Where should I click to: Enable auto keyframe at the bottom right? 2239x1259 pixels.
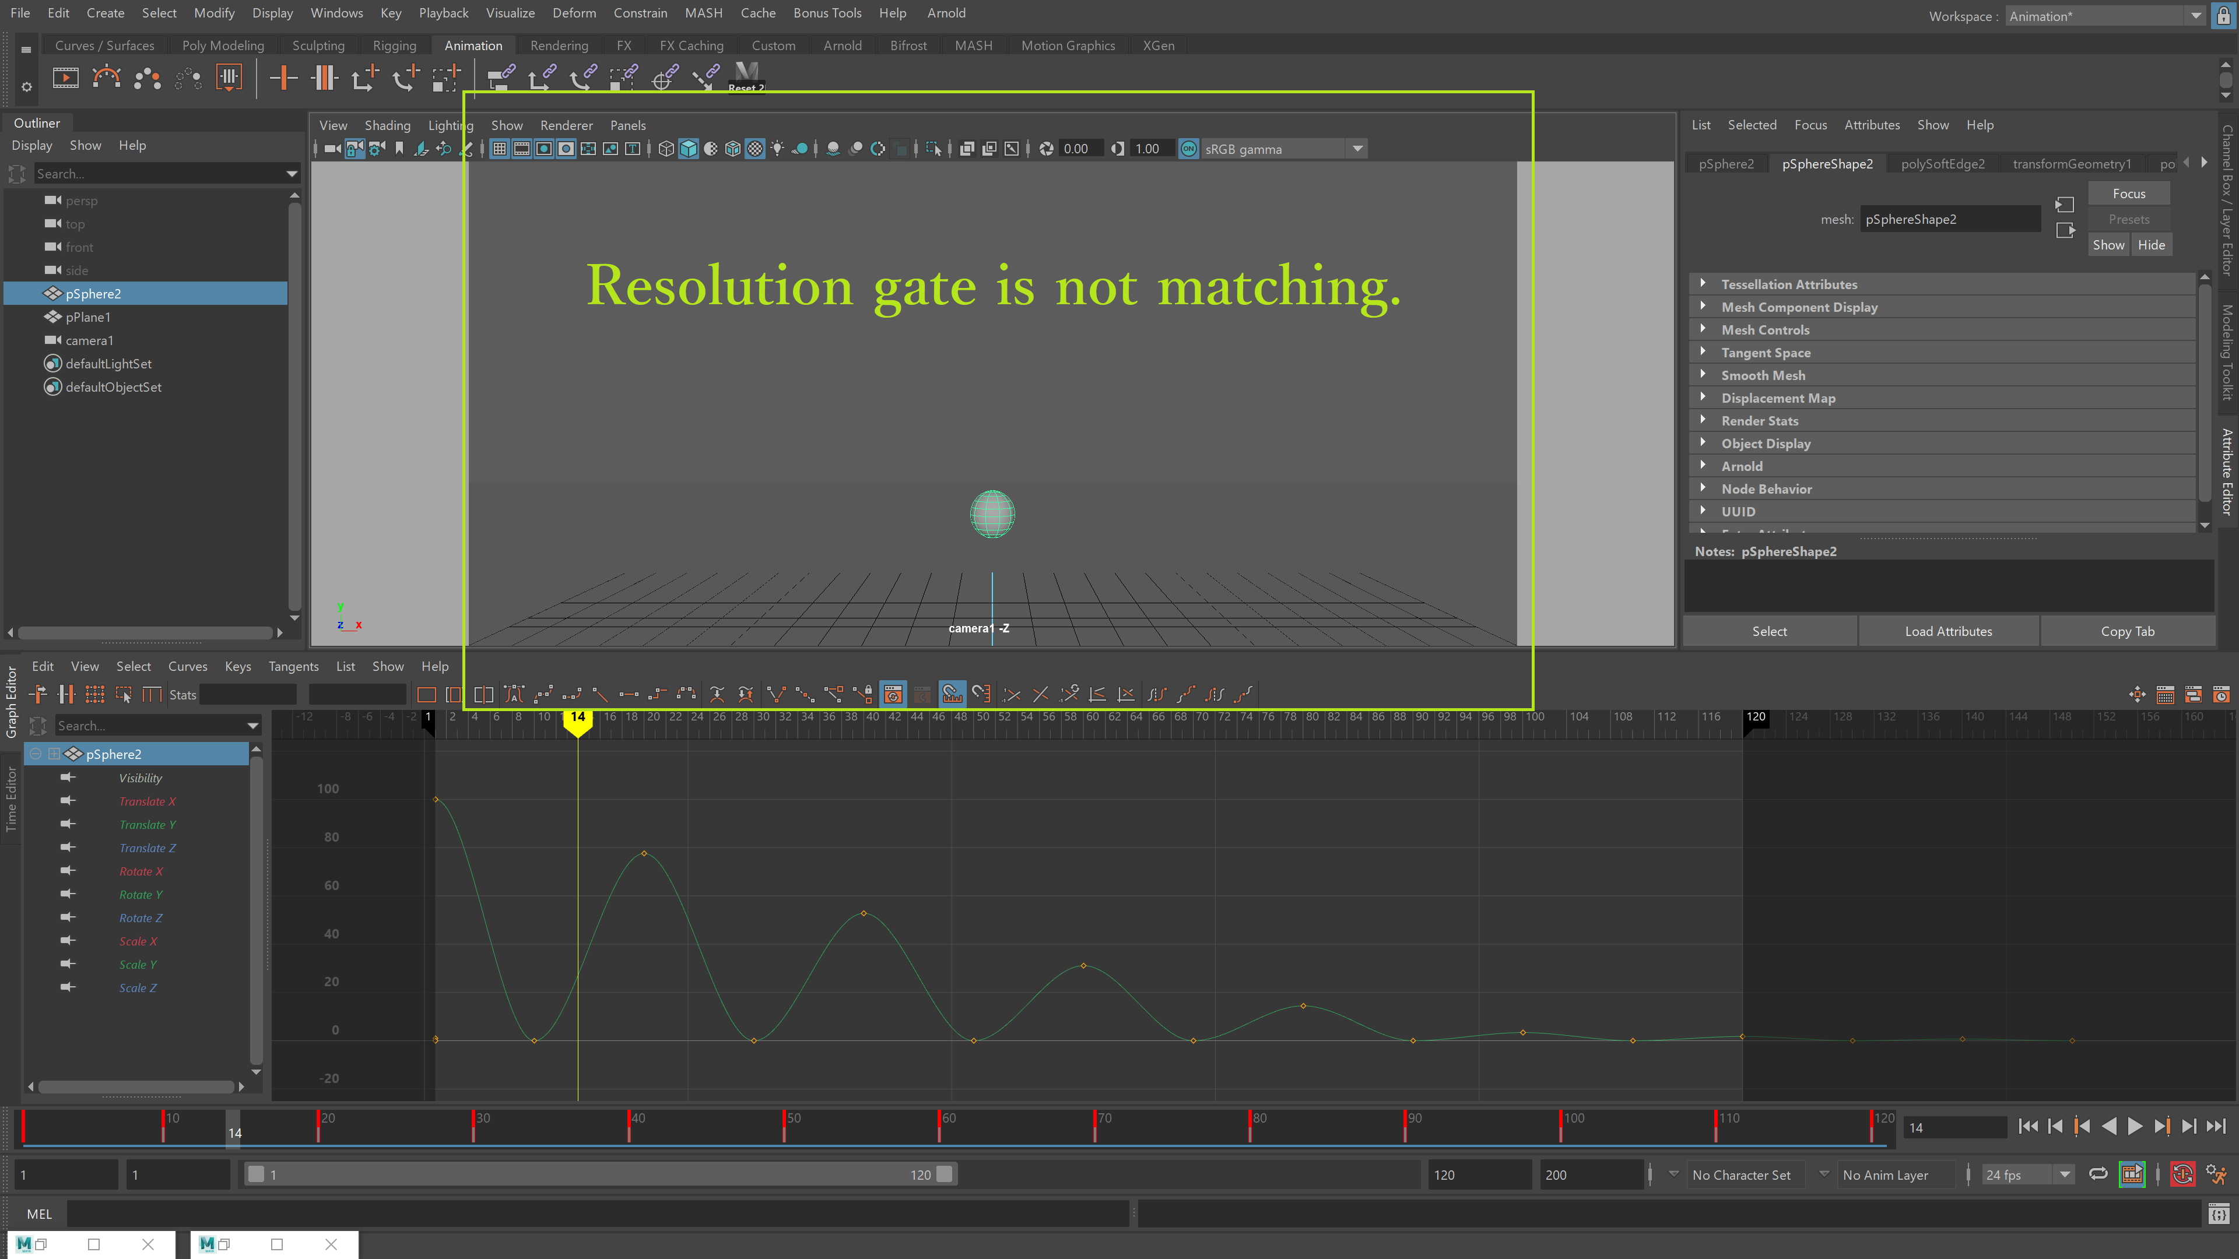coord(2182,1174)
